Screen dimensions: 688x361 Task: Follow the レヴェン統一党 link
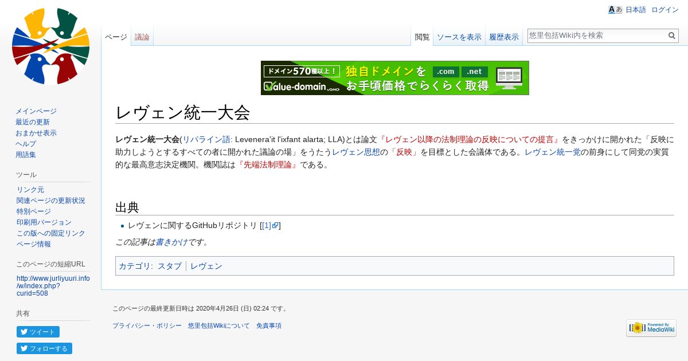click(x=553, y=152)
